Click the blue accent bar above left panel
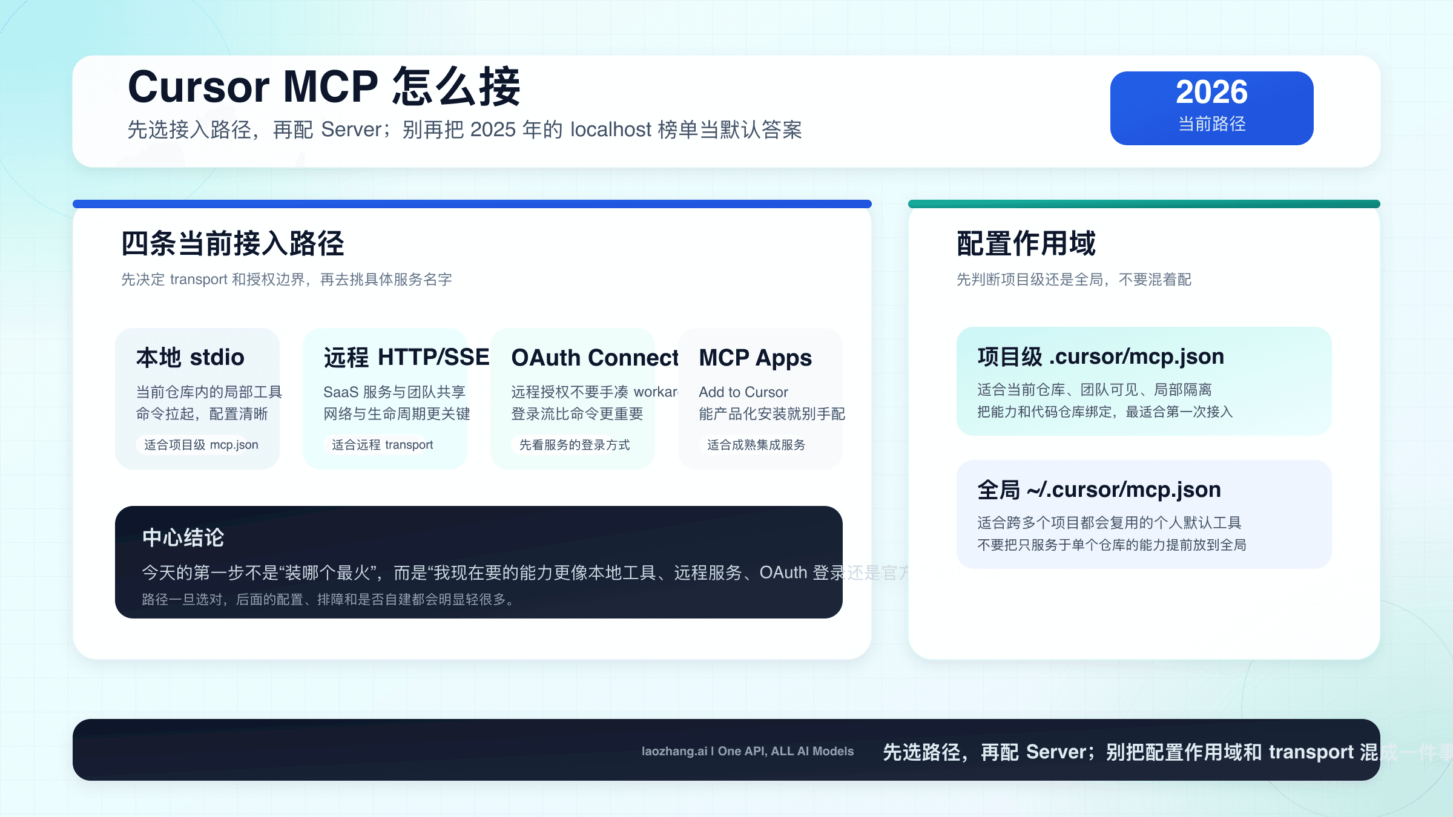 pyautogui.click(x=472, y=203)
